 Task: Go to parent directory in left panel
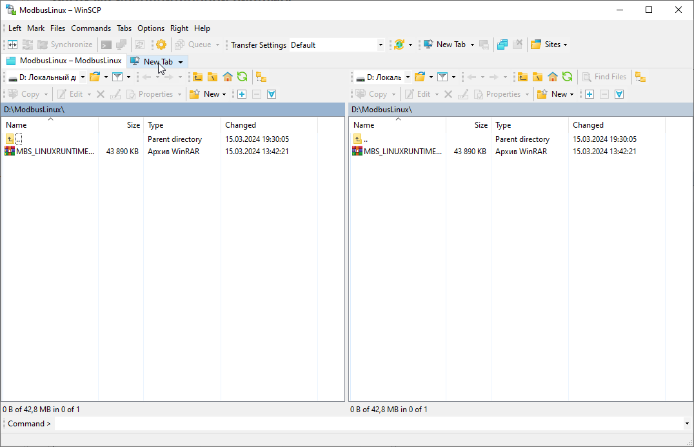tap(197, 77)
